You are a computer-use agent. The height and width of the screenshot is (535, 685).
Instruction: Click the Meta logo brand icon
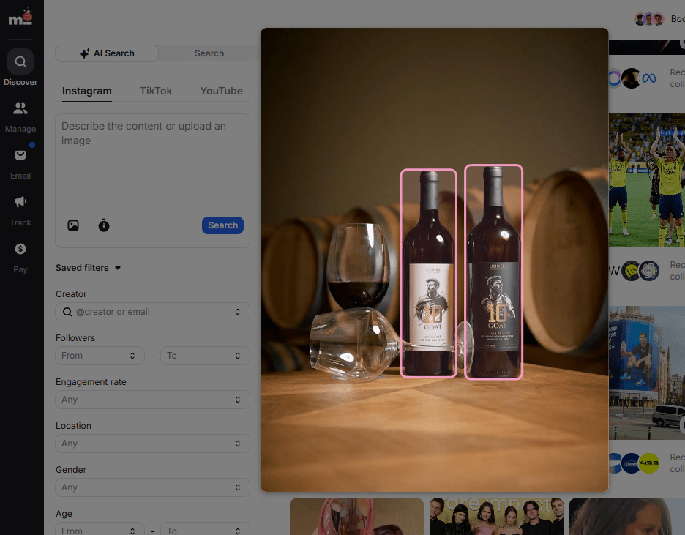(x=648, y=78)
